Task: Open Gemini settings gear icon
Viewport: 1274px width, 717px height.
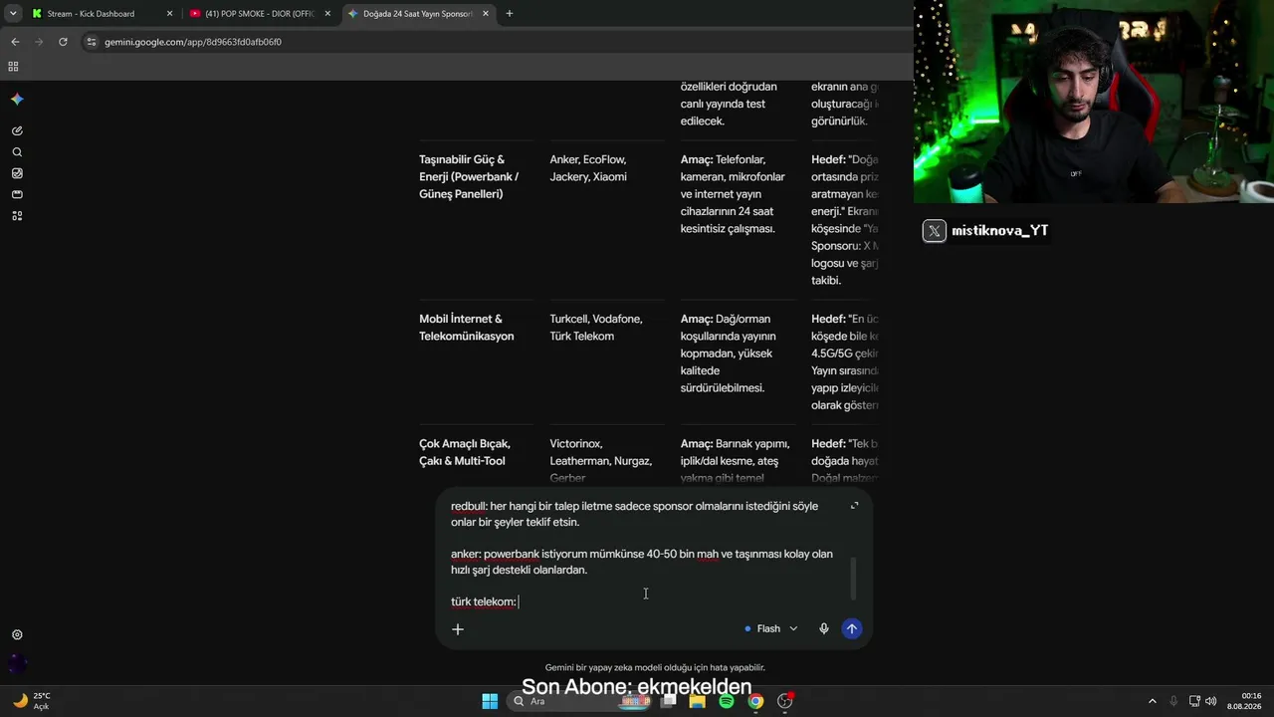Action: (x=17, y=634)
